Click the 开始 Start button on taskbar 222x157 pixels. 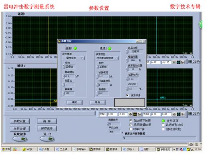pos(6,149)
